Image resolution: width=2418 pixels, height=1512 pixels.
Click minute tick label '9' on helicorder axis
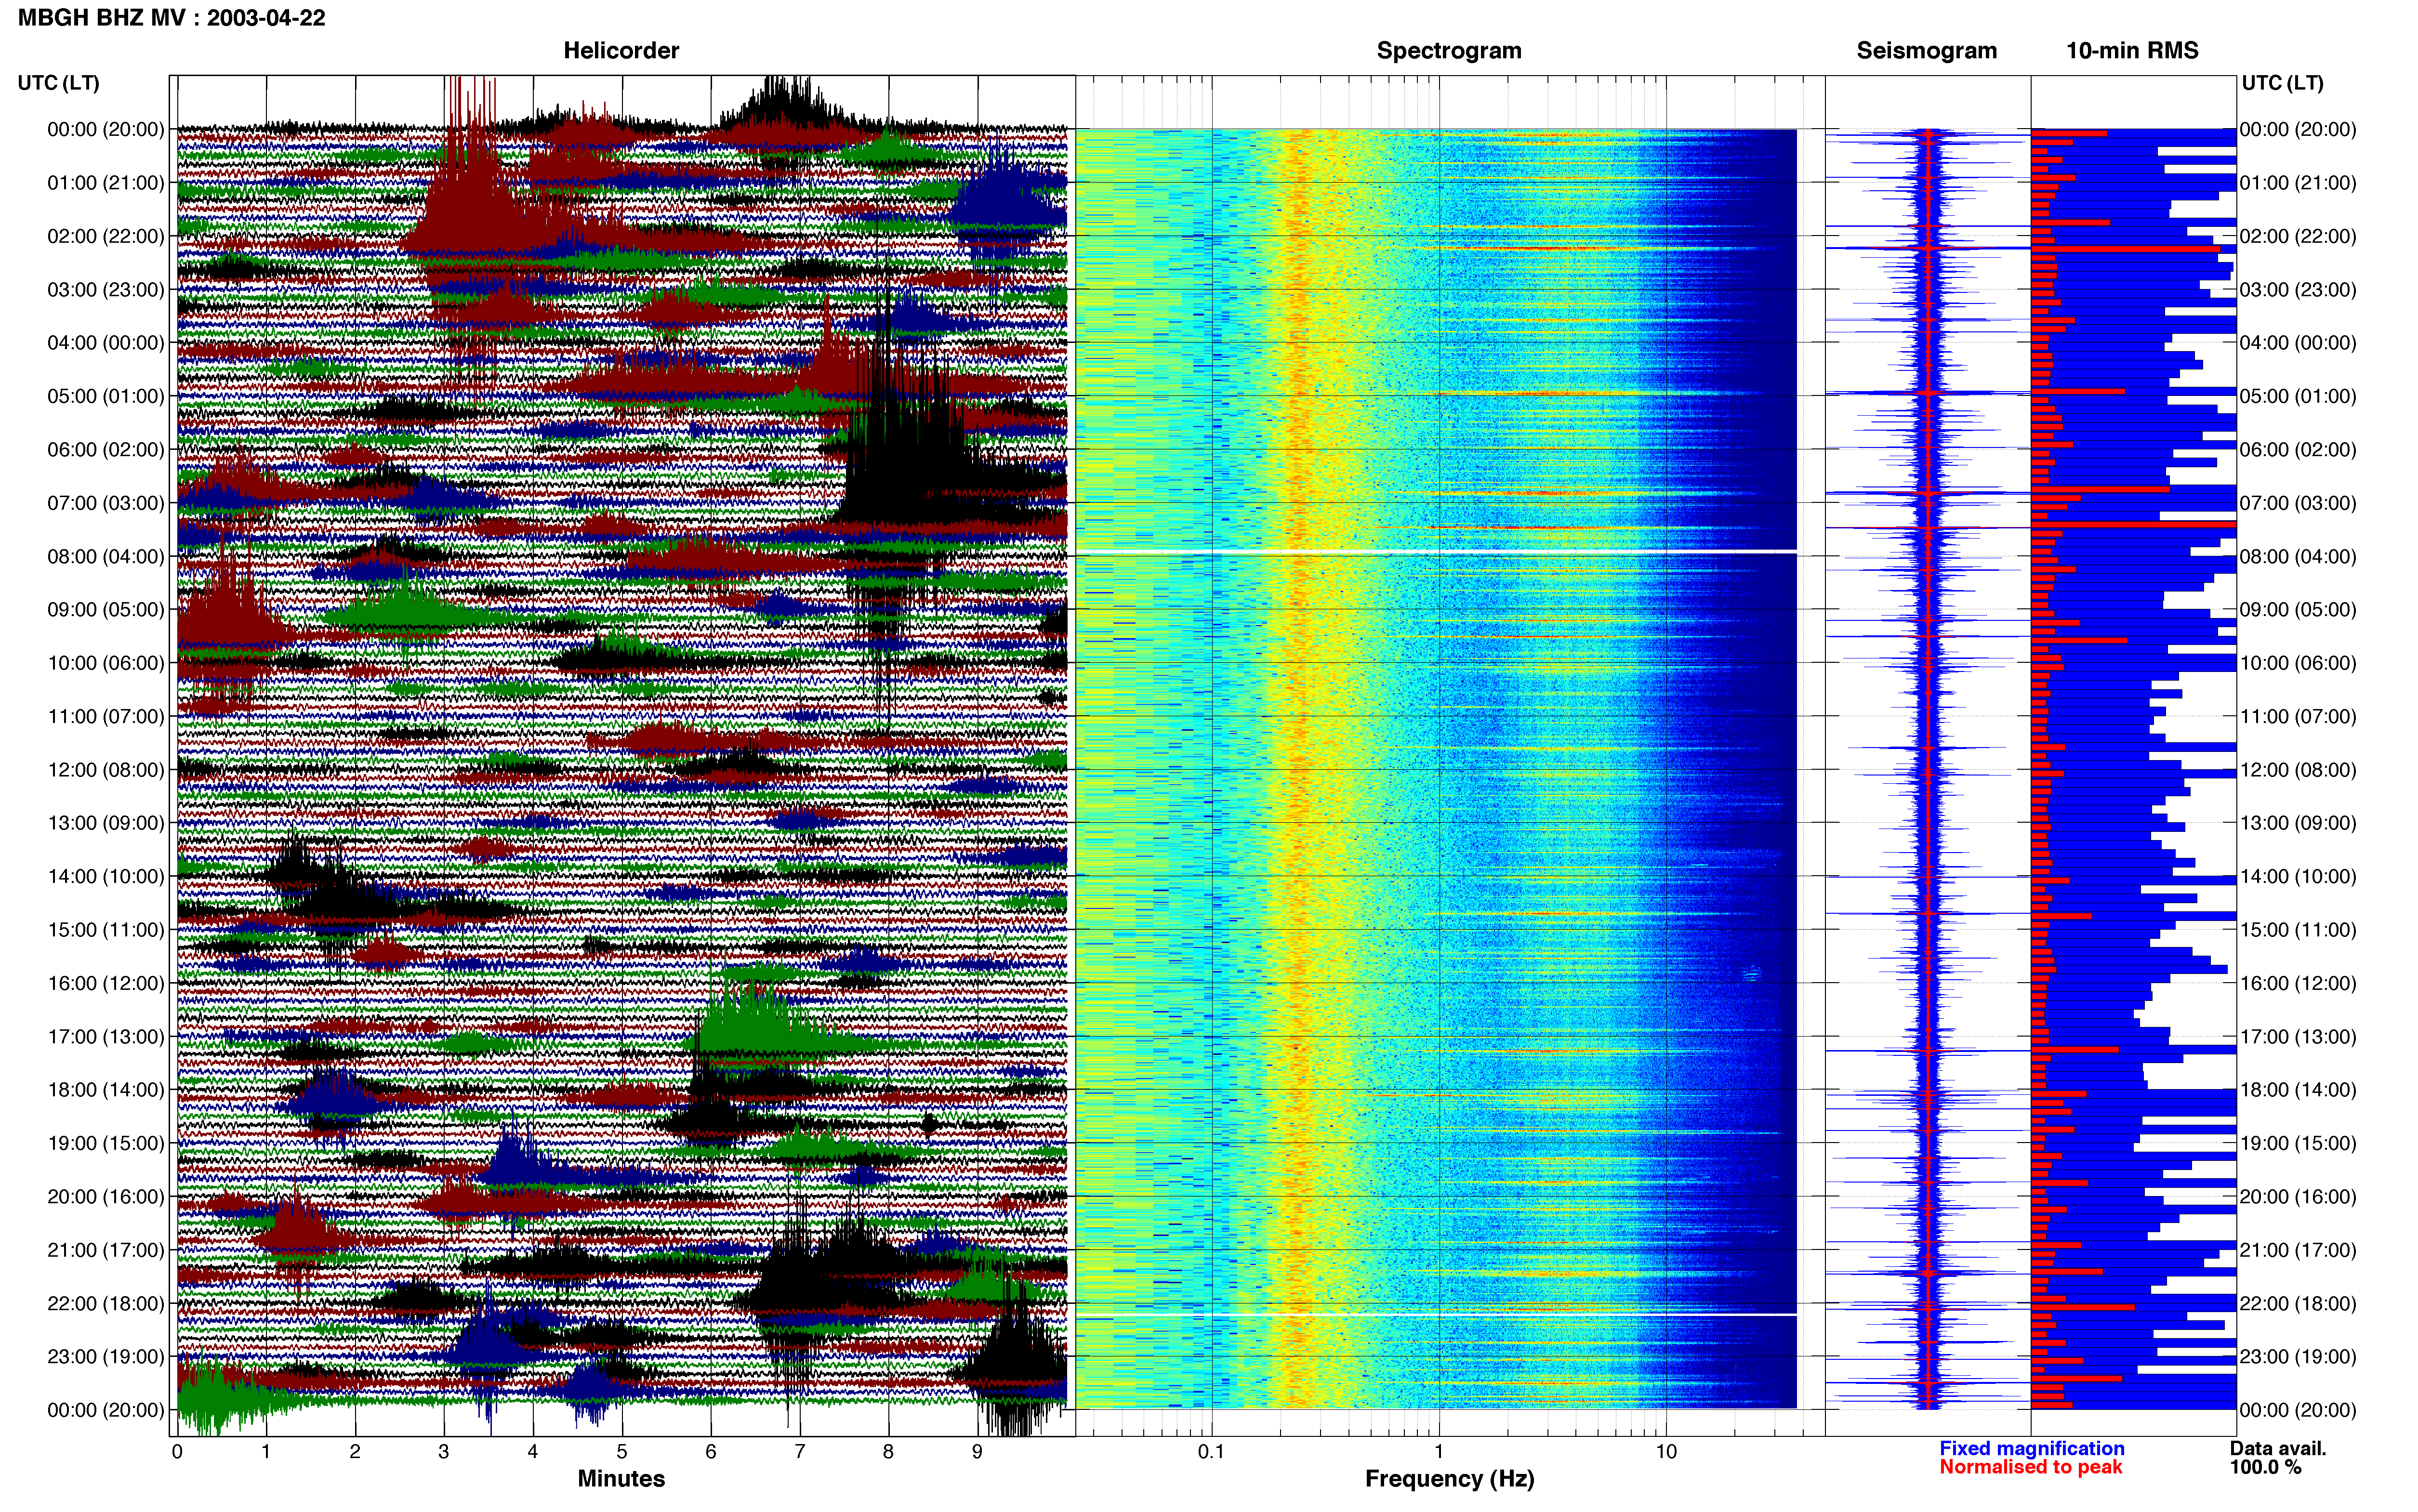click(978, 1452)
